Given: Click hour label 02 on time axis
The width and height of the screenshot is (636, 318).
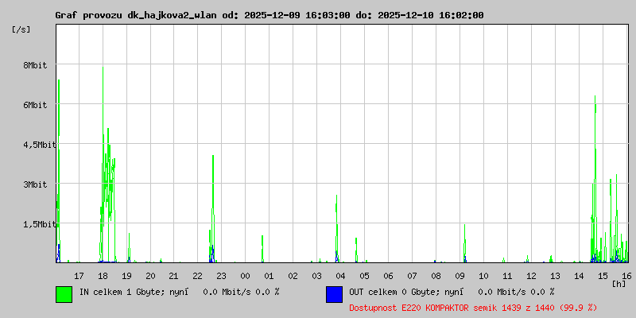Looking at the screenshot, I should click(293, 276).
